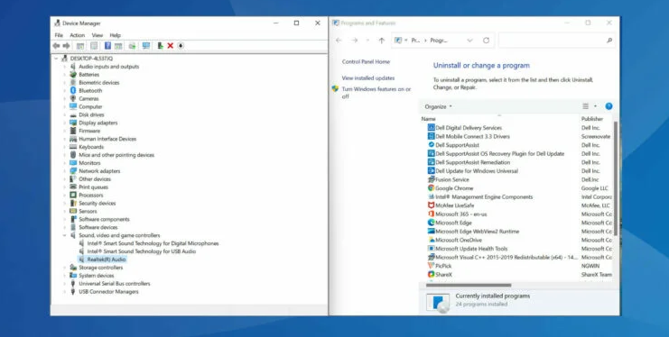
Task: Click the Bluetooth category icon
Action: [x=73, y=90]
